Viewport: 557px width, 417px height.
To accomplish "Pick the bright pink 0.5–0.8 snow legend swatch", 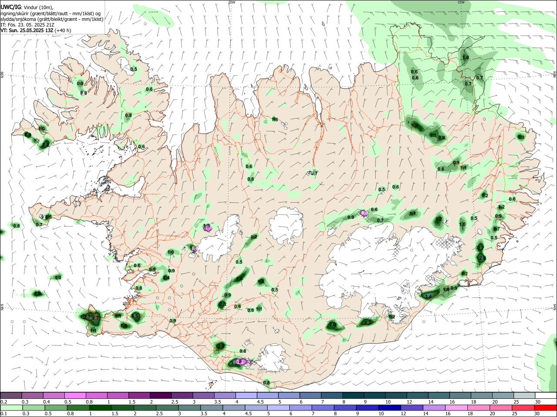I will [x=75, y=396].
